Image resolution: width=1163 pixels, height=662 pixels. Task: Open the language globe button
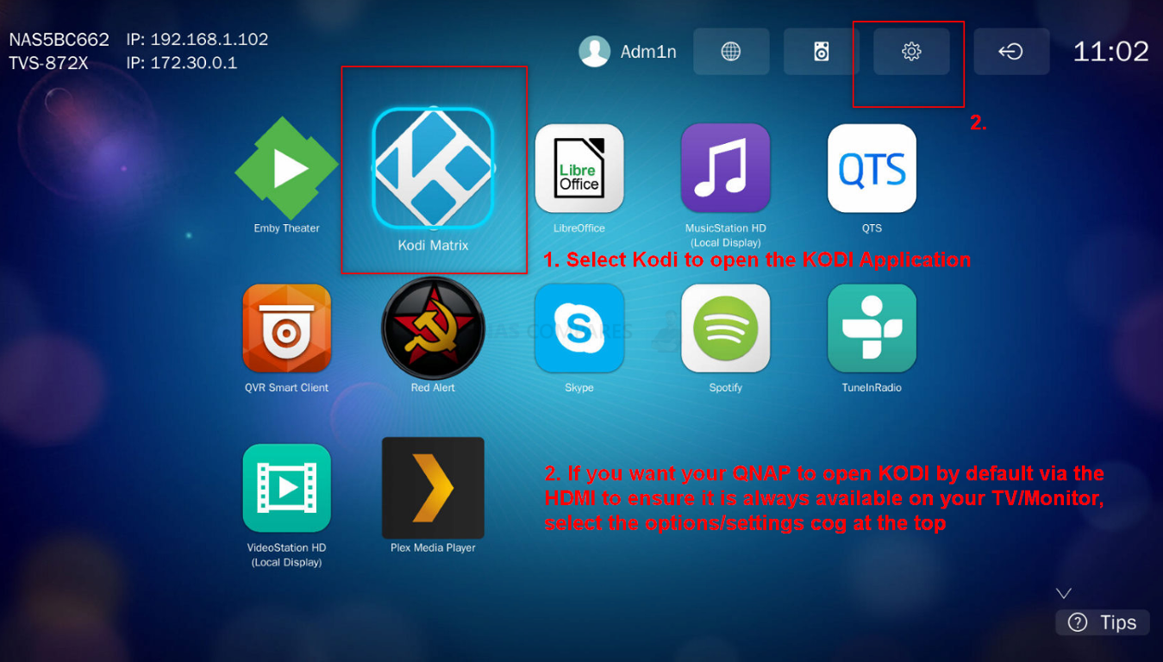coord(731,52)
